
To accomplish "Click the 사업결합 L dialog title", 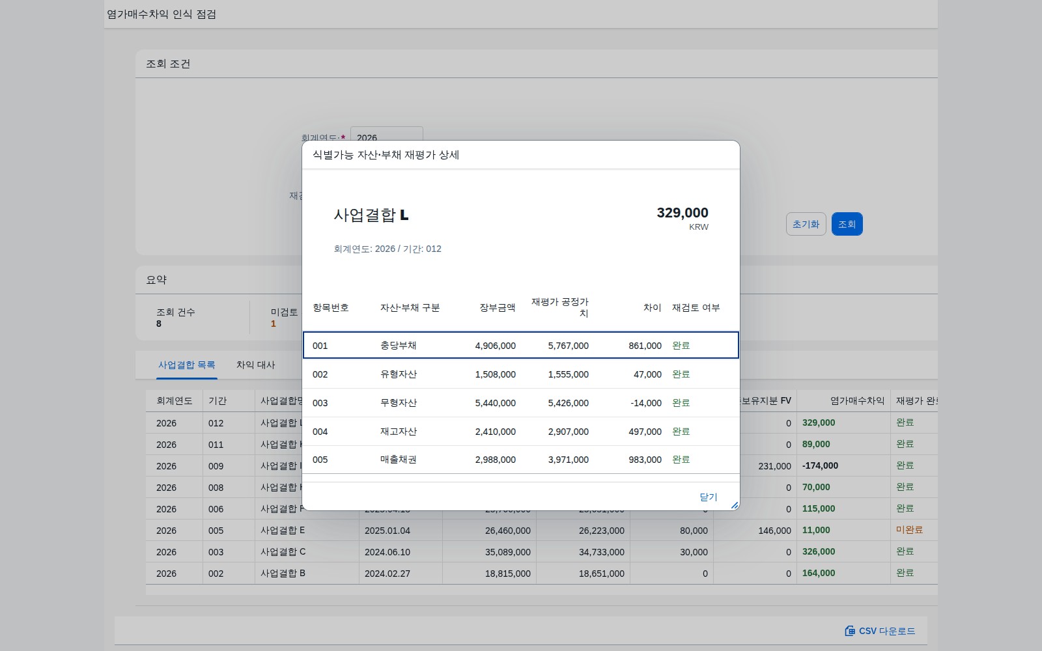I will pyautogui.click(x=371, y=215).
